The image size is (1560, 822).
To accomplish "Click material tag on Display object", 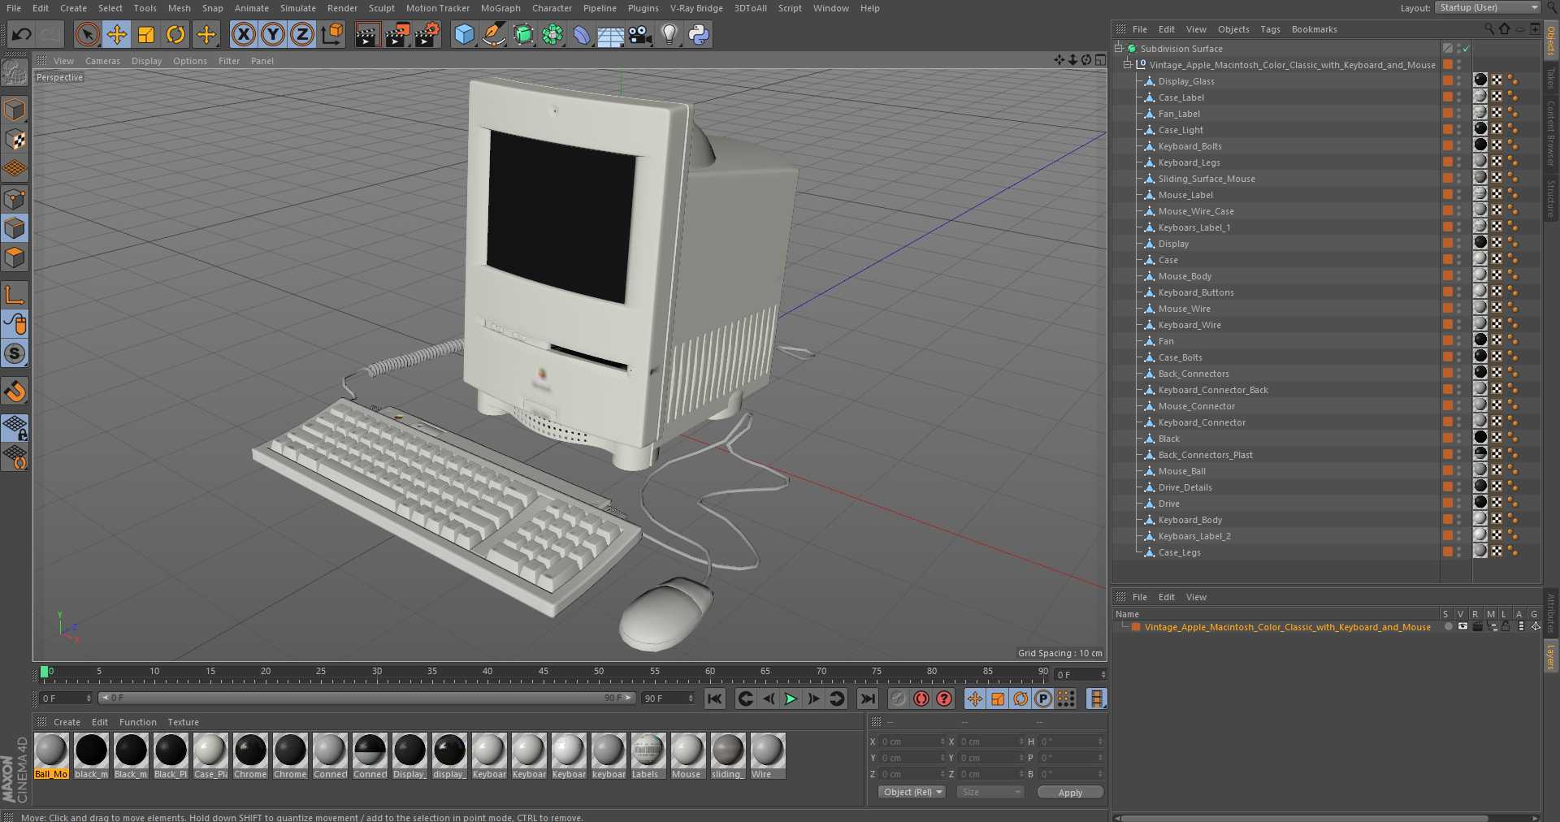I will [x=1480, y=242].
